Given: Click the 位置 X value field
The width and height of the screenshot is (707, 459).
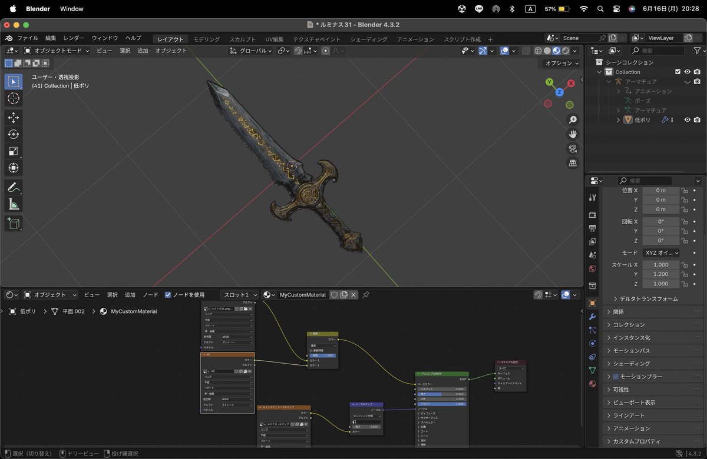Looking at the screenshot, I should (x=660, y=190).
